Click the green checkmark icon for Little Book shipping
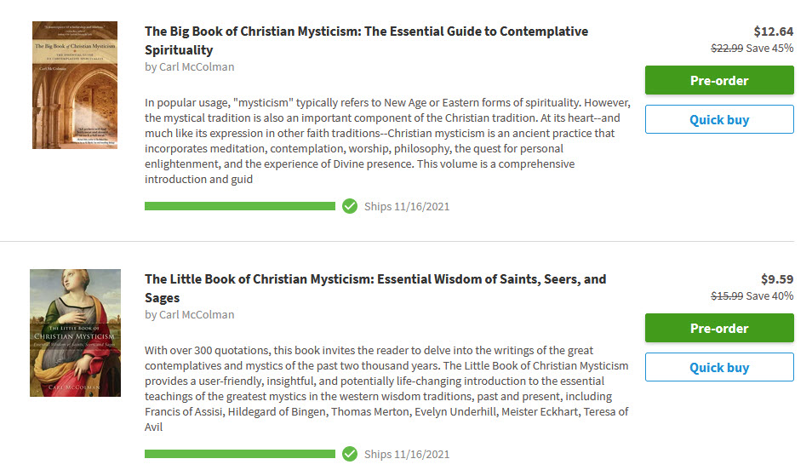Viewport: 812px width, 476px height. 350,454
